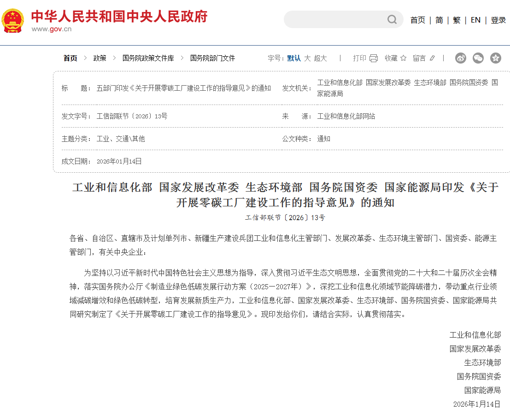Open the 国务院部门文件 breadcrumb link
The image size is (510, 409).
[x=212, y=58]
